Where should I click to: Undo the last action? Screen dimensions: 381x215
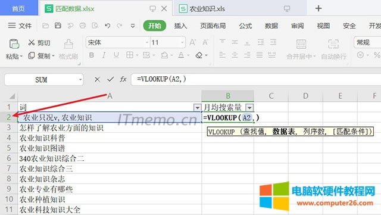click(x=107, y=26)
